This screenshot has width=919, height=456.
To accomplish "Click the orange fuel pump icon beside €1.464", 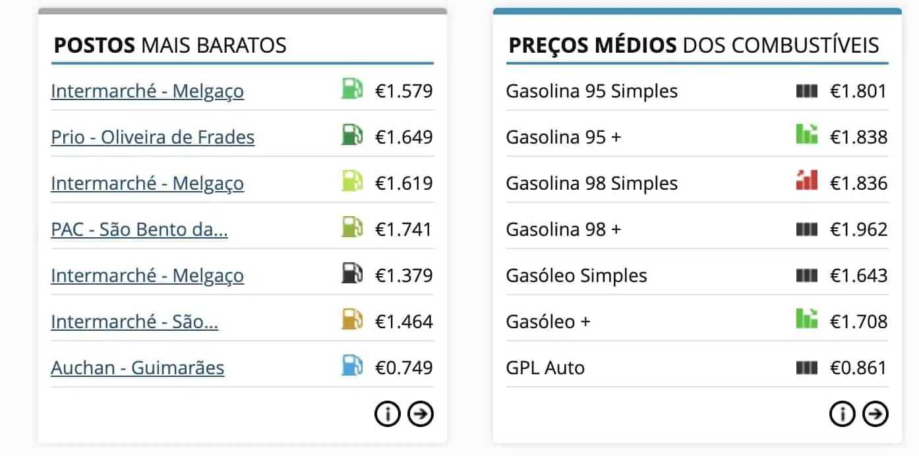I will point(352,320).
